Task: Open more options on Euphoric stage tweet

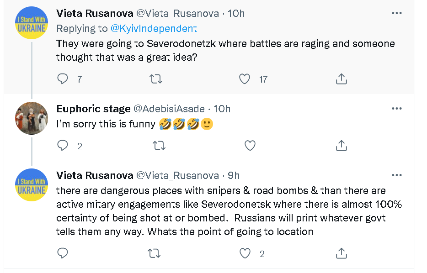Action: (x=396, y=109)
